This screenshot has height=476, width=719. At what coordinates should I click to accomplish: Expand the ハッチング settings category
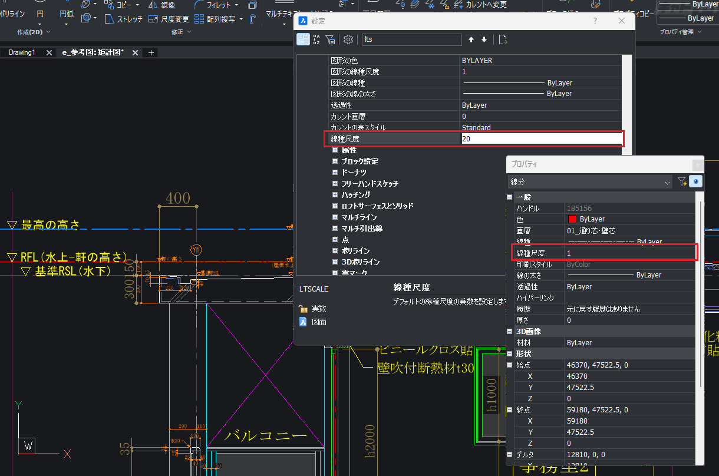[x=335, y=194]
